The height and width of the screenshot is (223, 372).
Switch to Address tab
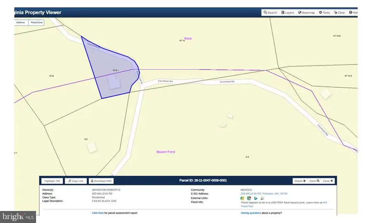click(x=21, y=23)
